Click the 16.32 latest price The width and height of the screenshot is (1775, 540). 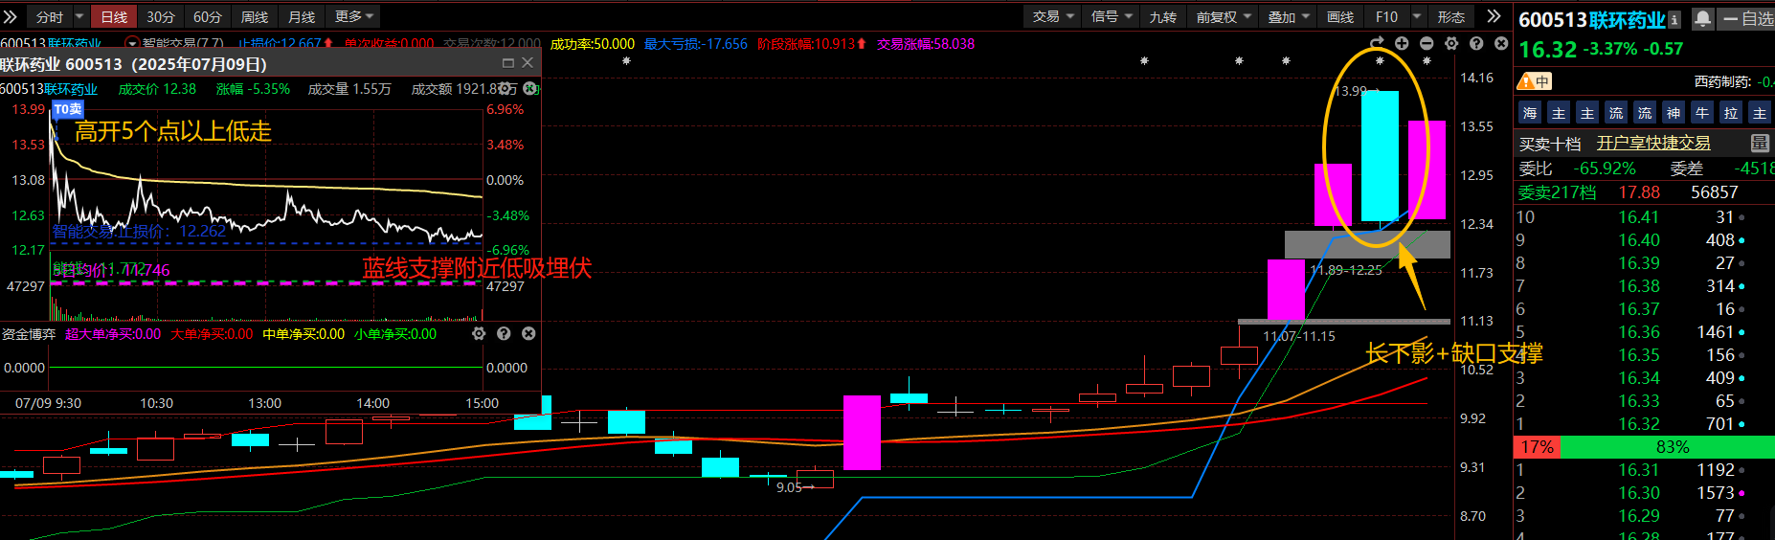point(1547,49)
